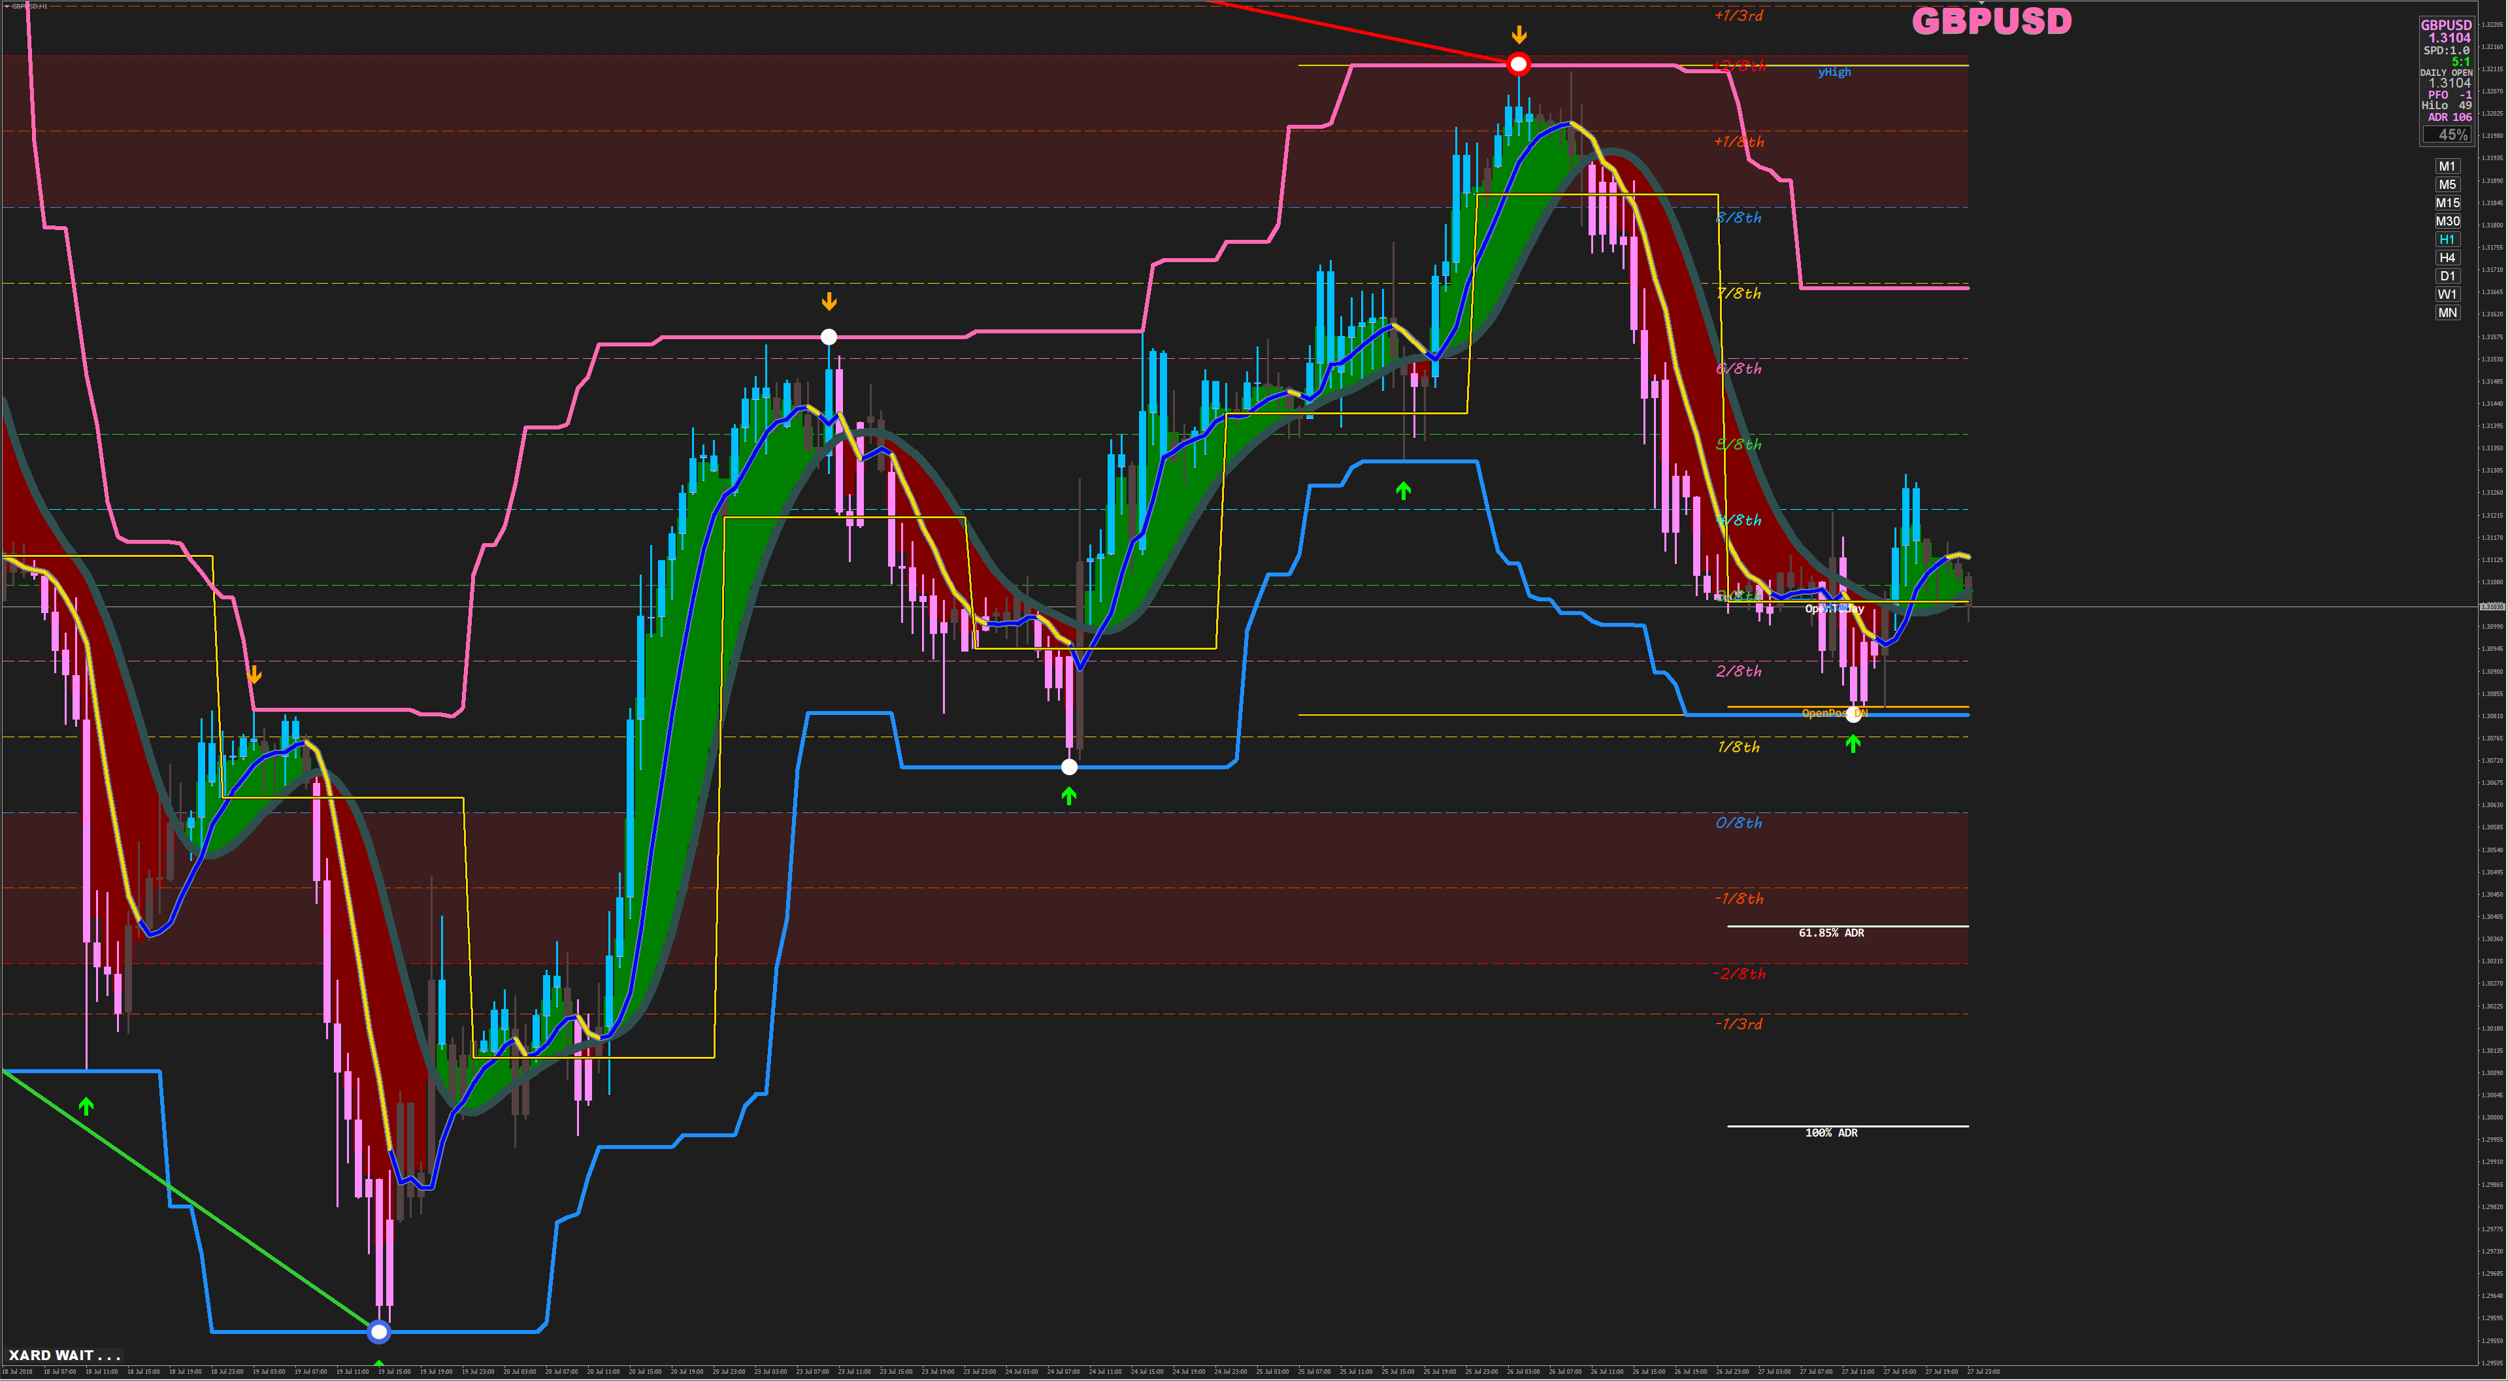Image resolution: width=2508 pixels, height=1381 pixels.
Task: Click the yHigh level label
Action: tap(1834, 72)
